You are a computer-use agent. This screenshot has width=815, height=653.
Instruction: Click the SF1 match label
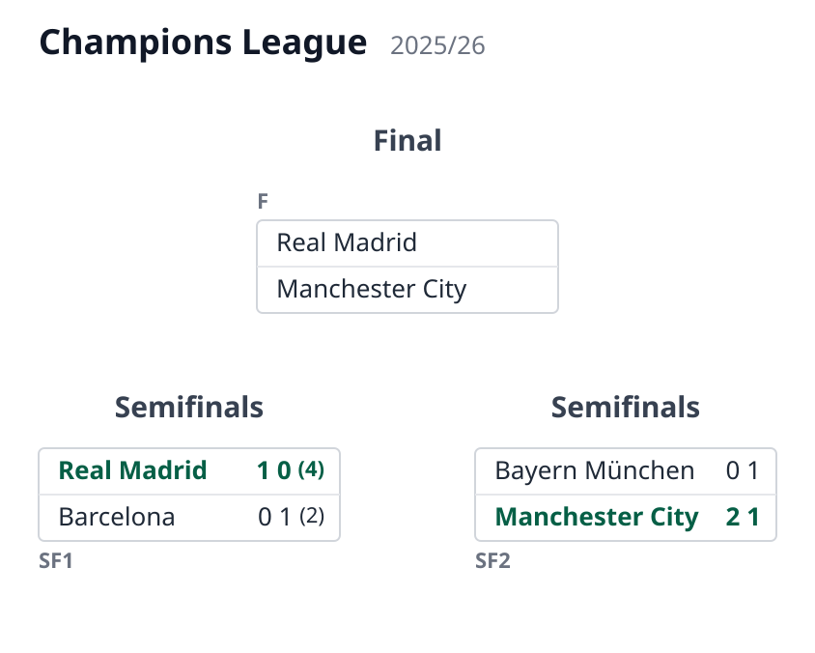click(x=56, y=561)
